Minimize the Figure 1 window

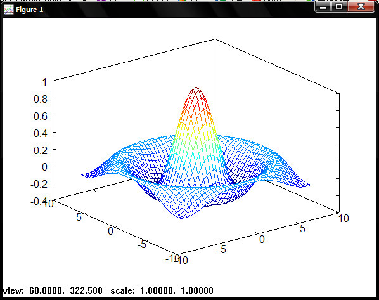click(323, 6)
